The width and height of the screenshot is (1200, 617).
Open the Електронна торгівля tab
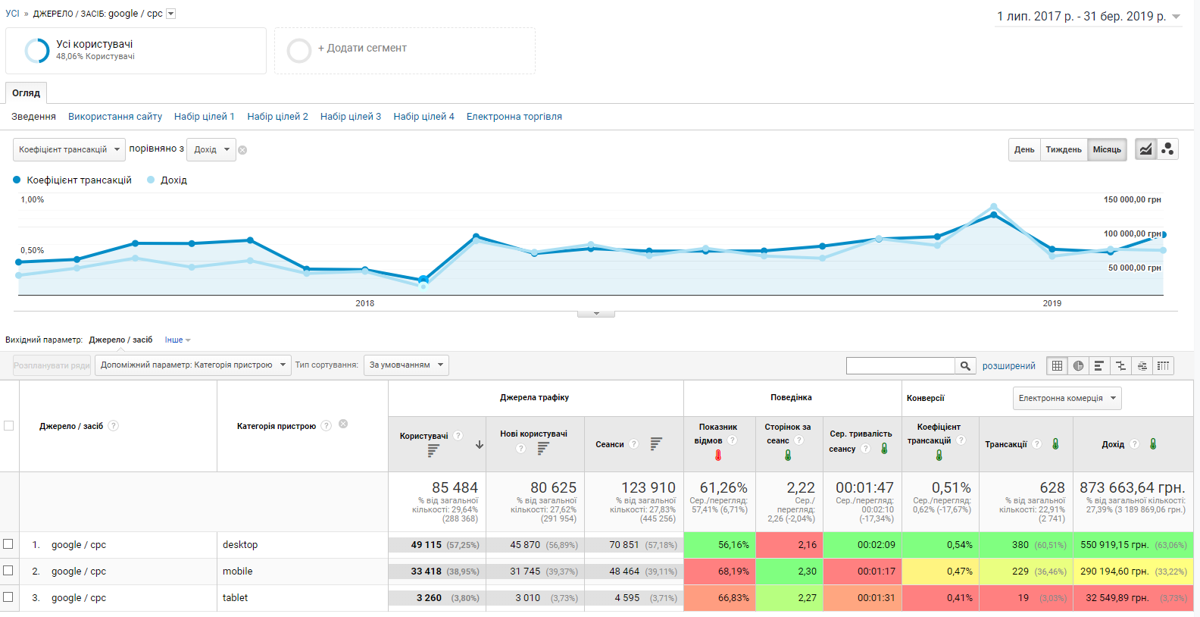coord(514,117)
